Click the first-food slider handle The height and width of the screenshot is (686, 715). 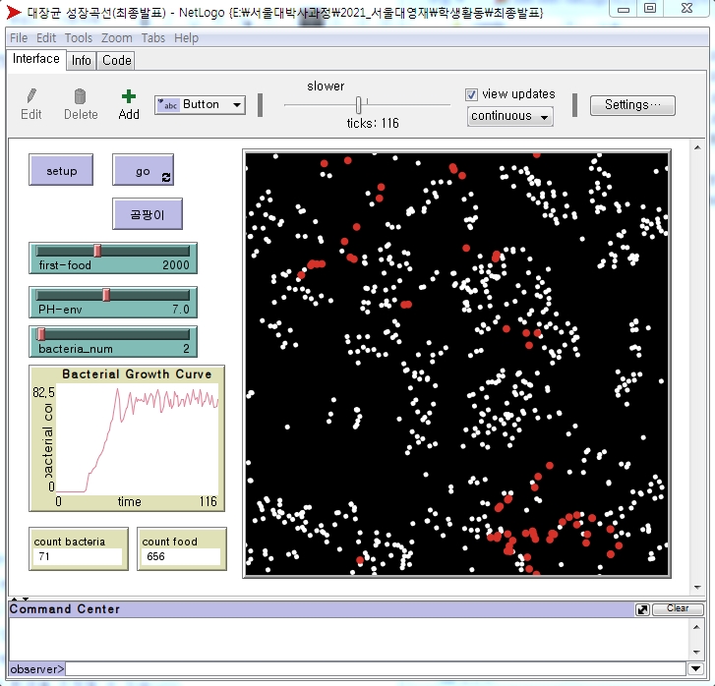[97, 251]
